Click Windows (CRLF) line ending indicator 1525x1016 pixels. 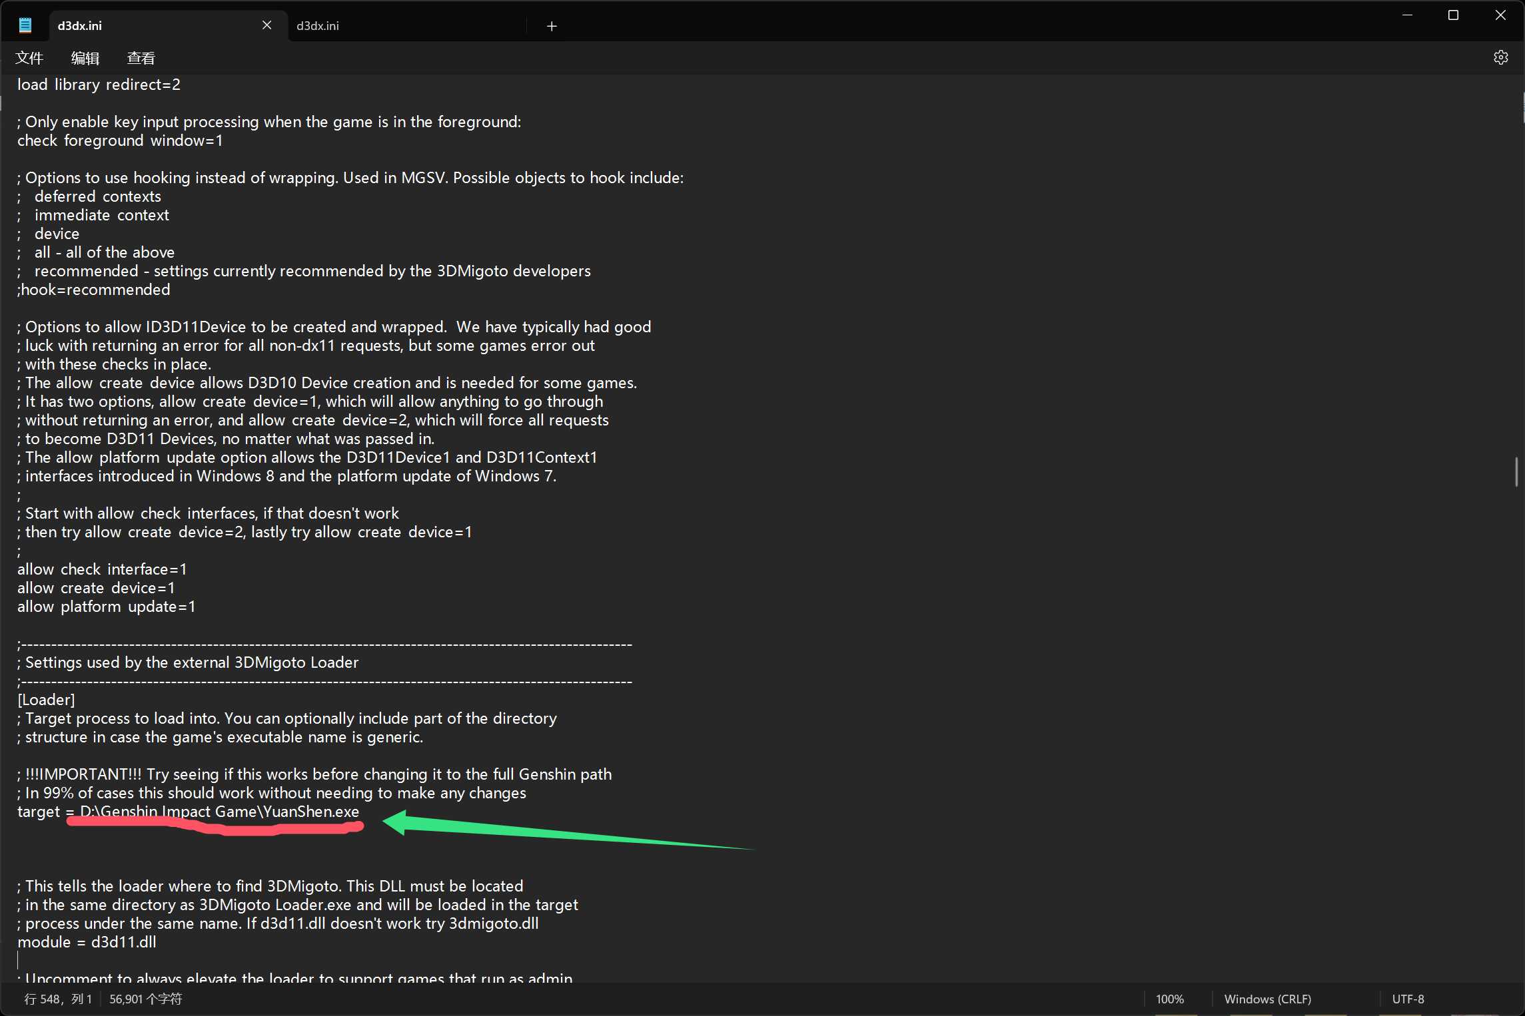(1267, 999)
